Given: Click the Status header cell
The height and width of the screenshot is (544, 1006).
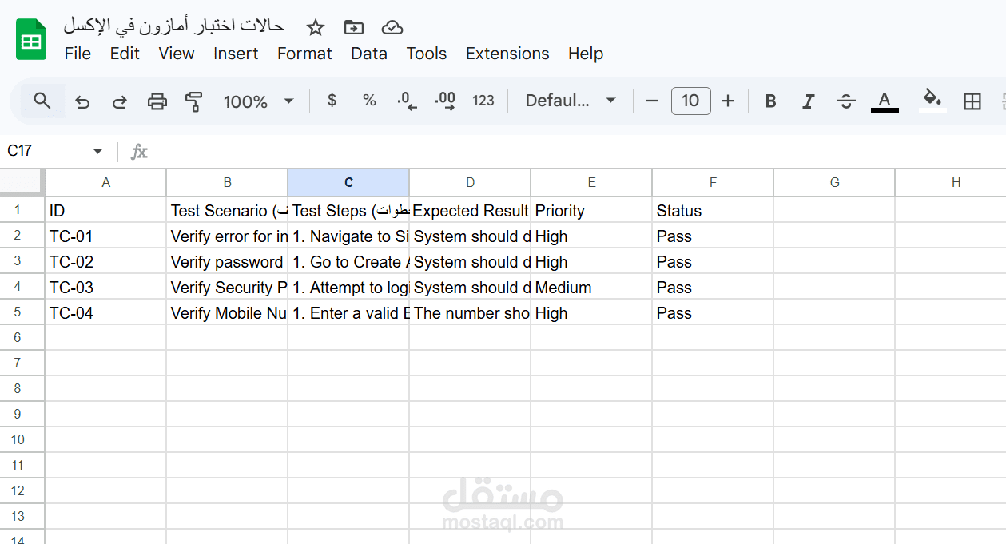Looking at the screenshot, I should (x=713, y=210).
